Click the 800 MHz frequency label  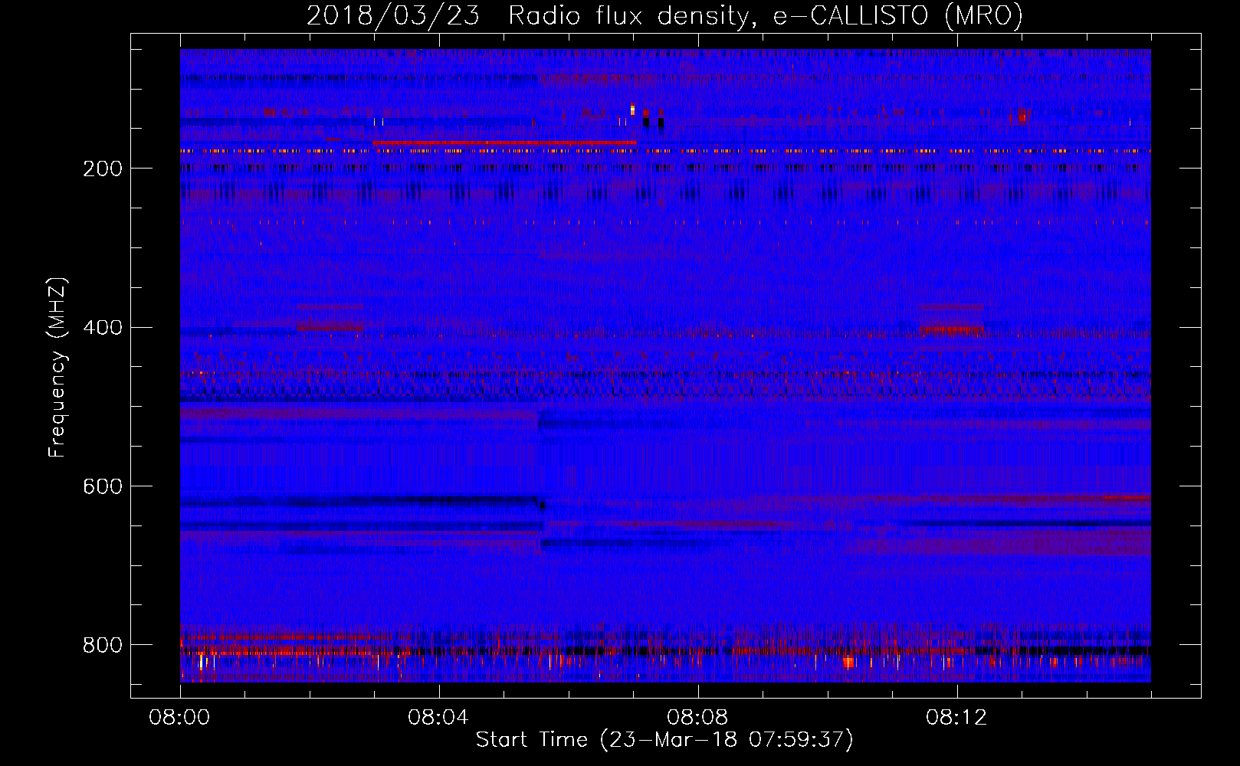coord(103,645)
